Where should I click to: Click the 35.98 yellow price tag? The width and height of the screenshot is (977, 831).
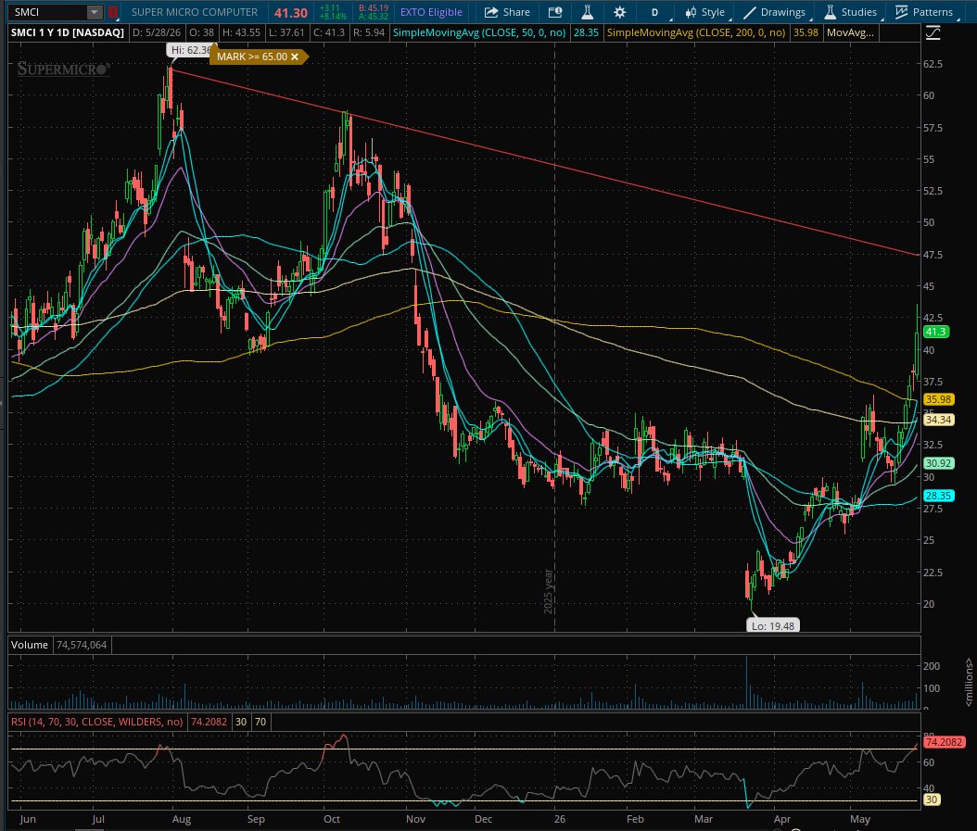(x=938, y=399)
